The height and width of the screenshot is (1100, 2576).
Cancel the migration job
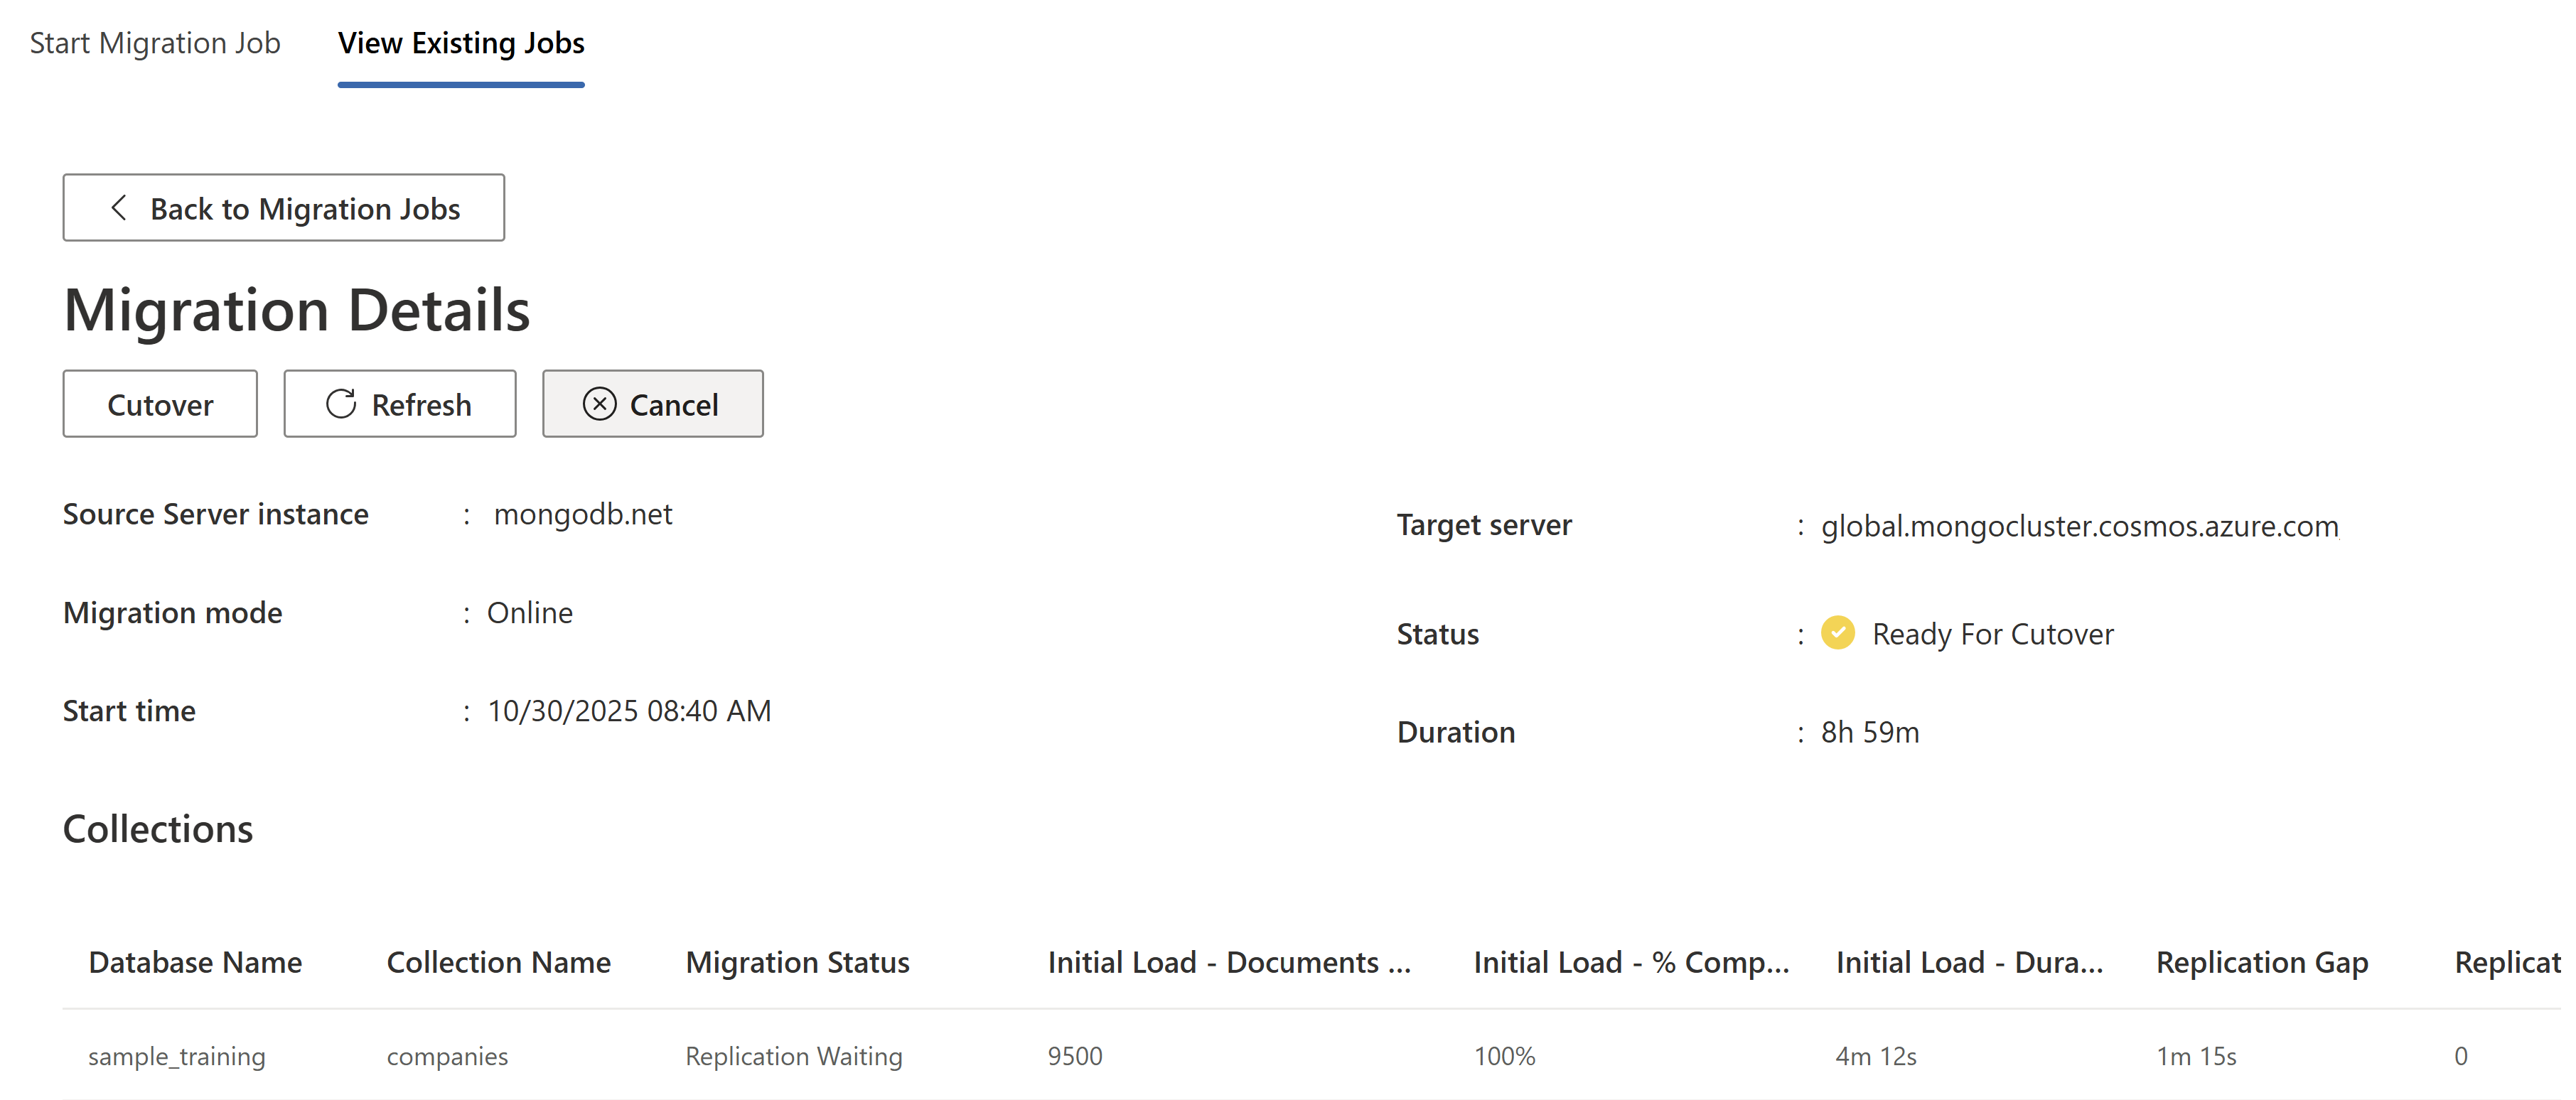pos(653,404)
